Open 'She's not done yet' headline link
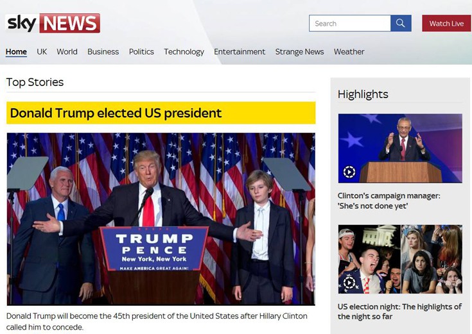This screenshot has width=472, height=334. pyautogui.click(x=389, y=201)
